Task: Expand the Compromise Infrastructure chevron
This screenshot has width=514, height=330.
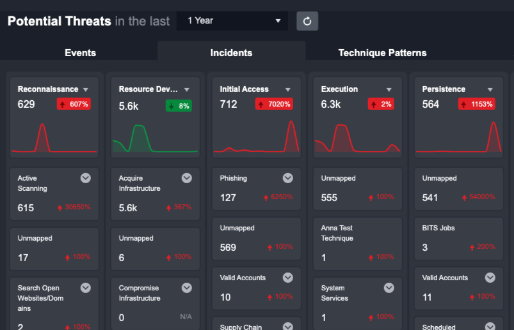Action: click(x=187, y=288)
